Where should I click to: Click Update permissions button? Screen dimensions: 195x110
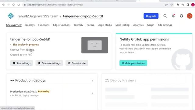[133, 63]
